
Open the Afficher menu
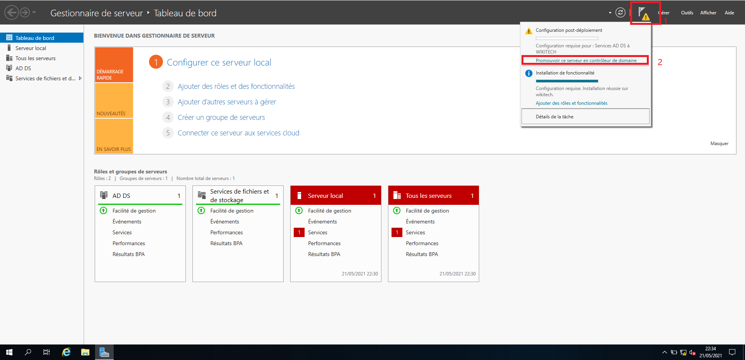[708, 13]
